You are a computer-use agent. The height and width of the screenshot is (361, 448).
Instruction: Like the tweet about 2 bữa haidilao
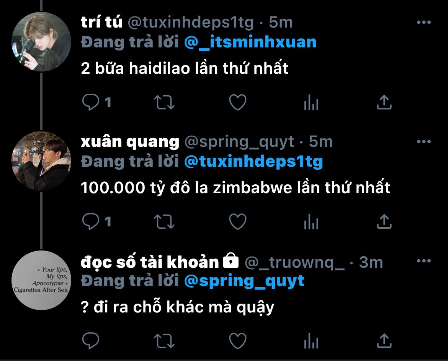(x=238, y=102)
